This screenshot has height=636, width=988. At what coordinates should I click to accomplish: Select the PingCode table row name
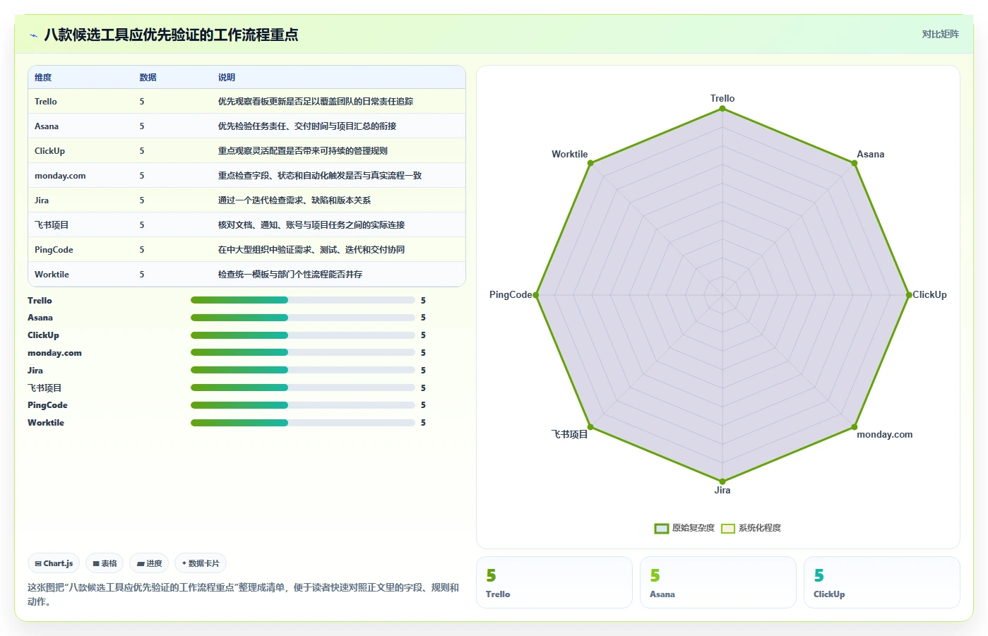(54, 250)
